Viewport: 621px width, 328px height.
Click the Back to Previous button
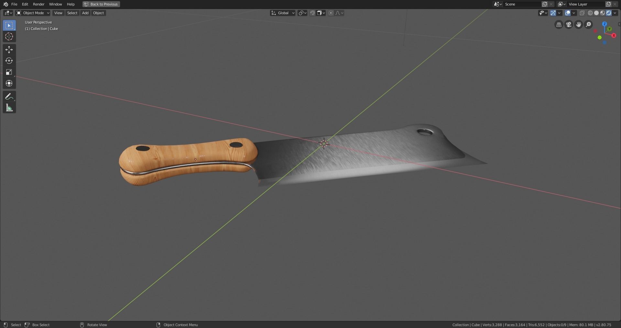click(101, 4)
